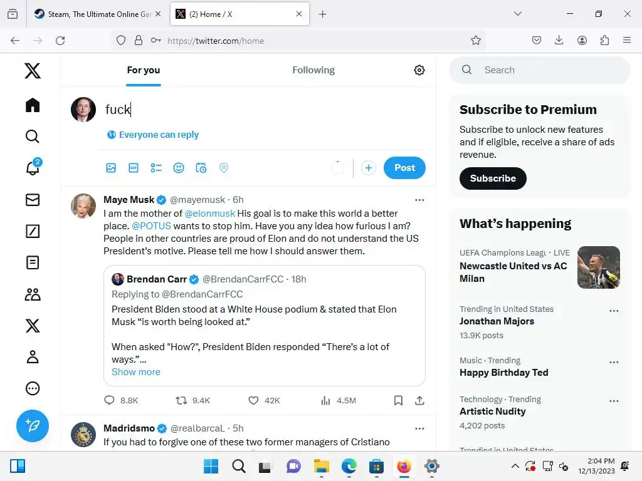Open Profile person icon in sidebar
The image size is (642, 481).
pos(33,357)
